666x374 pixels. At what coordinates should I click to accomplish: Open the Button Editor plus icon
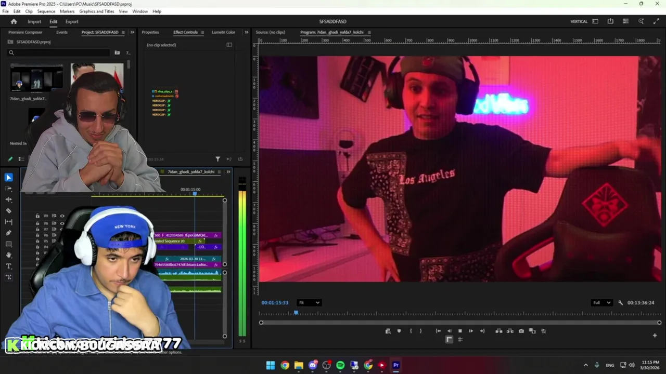[x=655, y=336]
